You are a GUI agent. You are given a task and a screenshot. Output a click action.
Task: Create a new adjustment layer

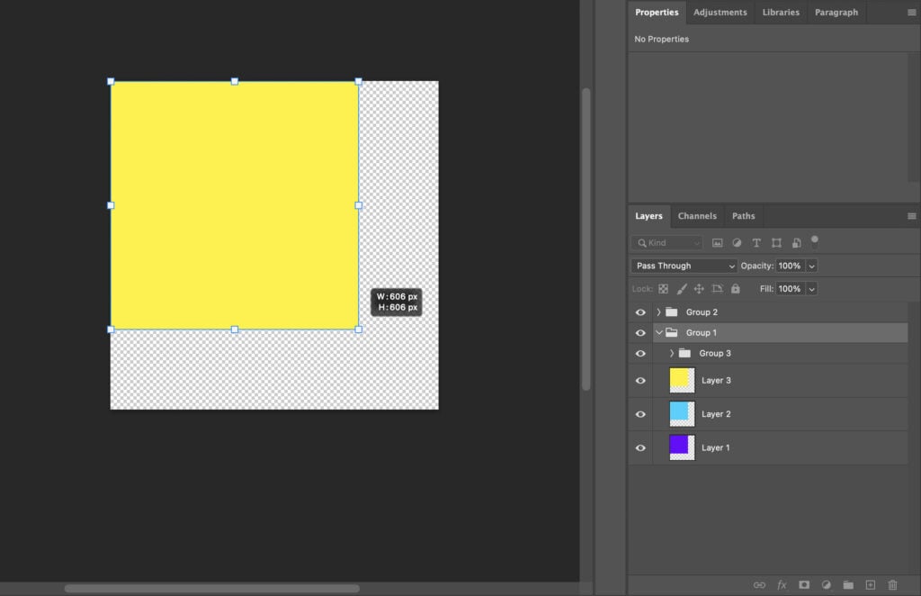point(827,583)
